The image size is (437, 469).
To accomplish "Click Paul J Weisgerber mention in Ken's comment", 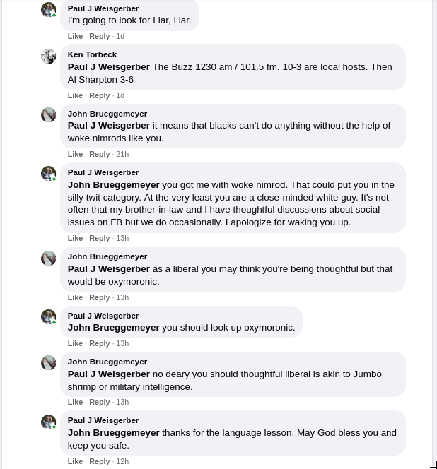I will pos(109,67).
